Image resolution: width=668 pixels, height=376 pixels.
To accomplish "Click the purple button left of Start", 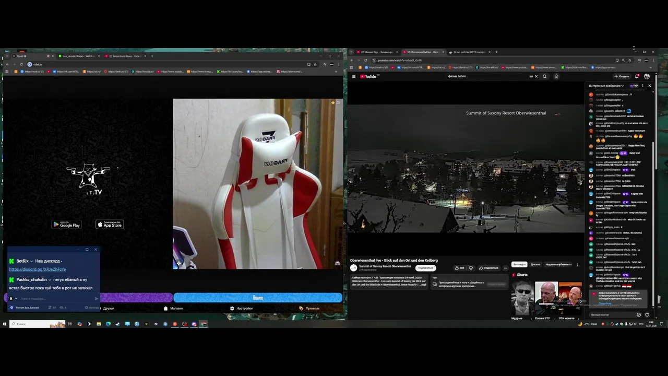I will coord(136,298).
